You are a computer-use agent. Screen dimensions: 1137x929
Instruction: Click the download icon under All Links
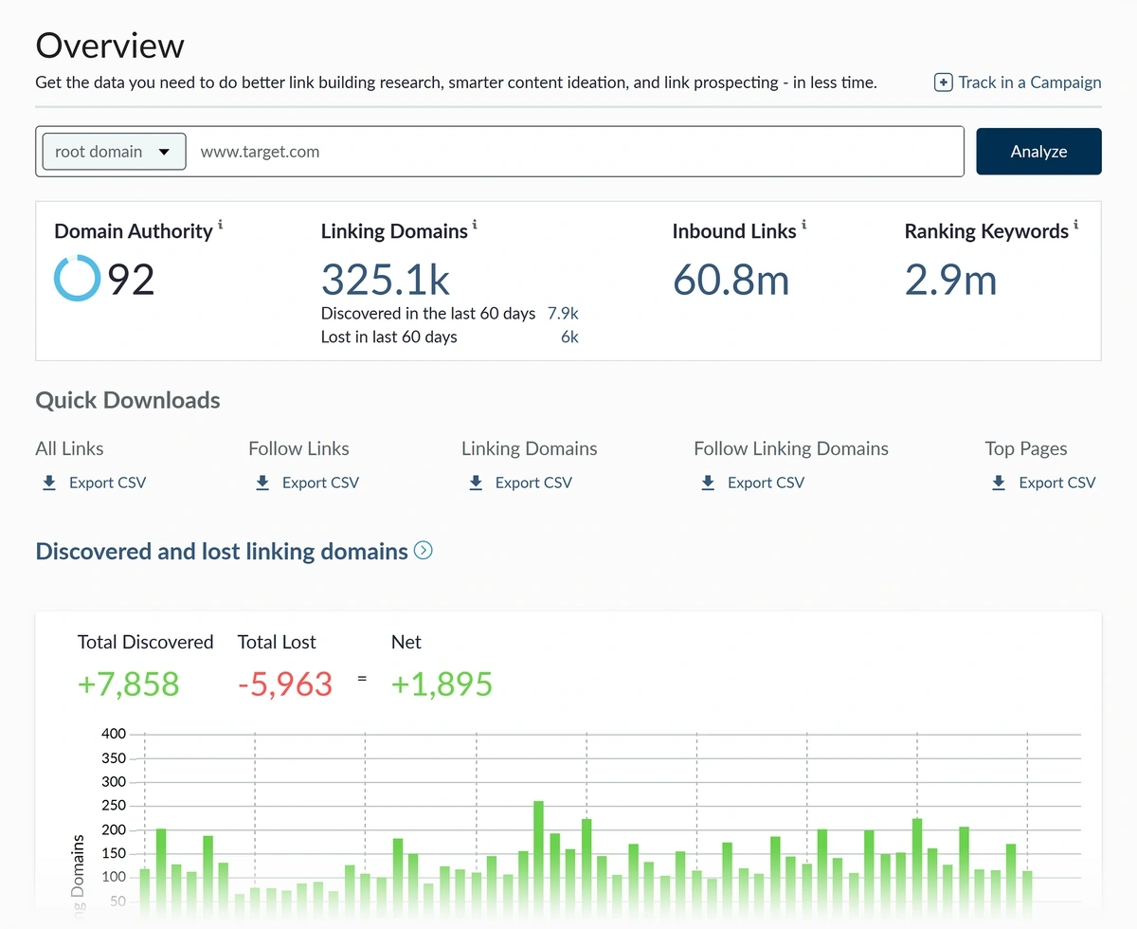49,483
